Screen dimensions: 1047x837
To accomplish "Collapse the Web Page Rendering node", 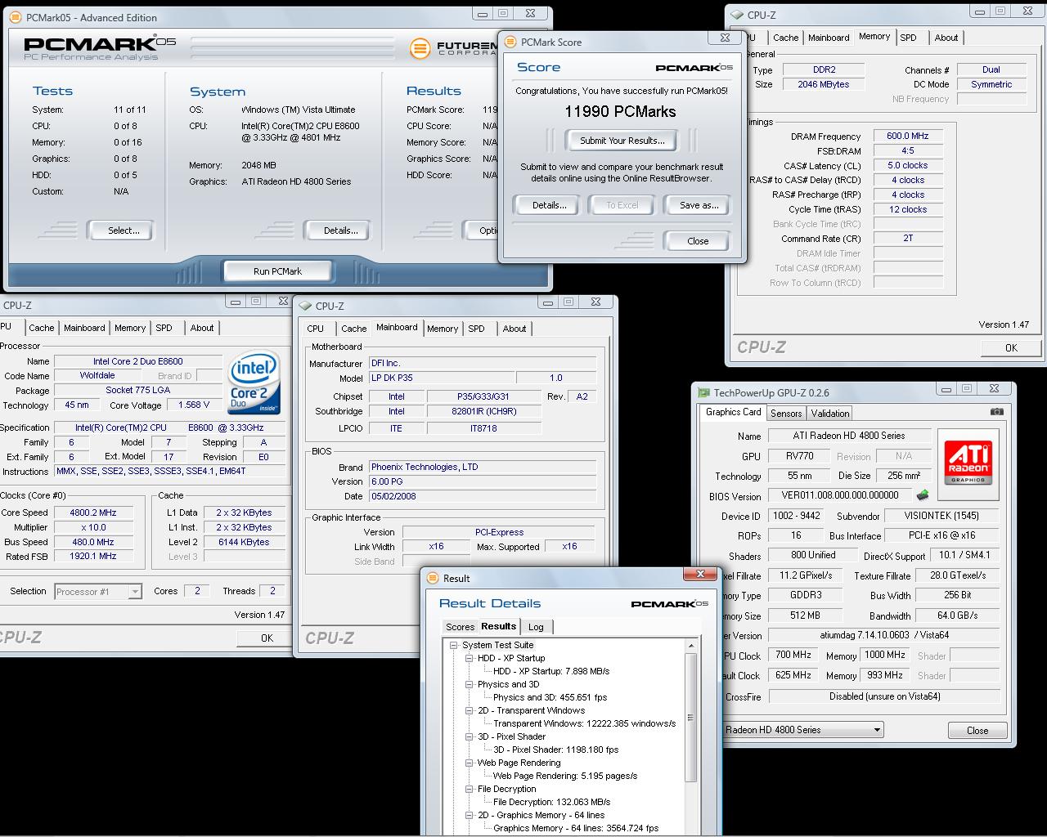I will pyautogui.click(x=470, y=763).
